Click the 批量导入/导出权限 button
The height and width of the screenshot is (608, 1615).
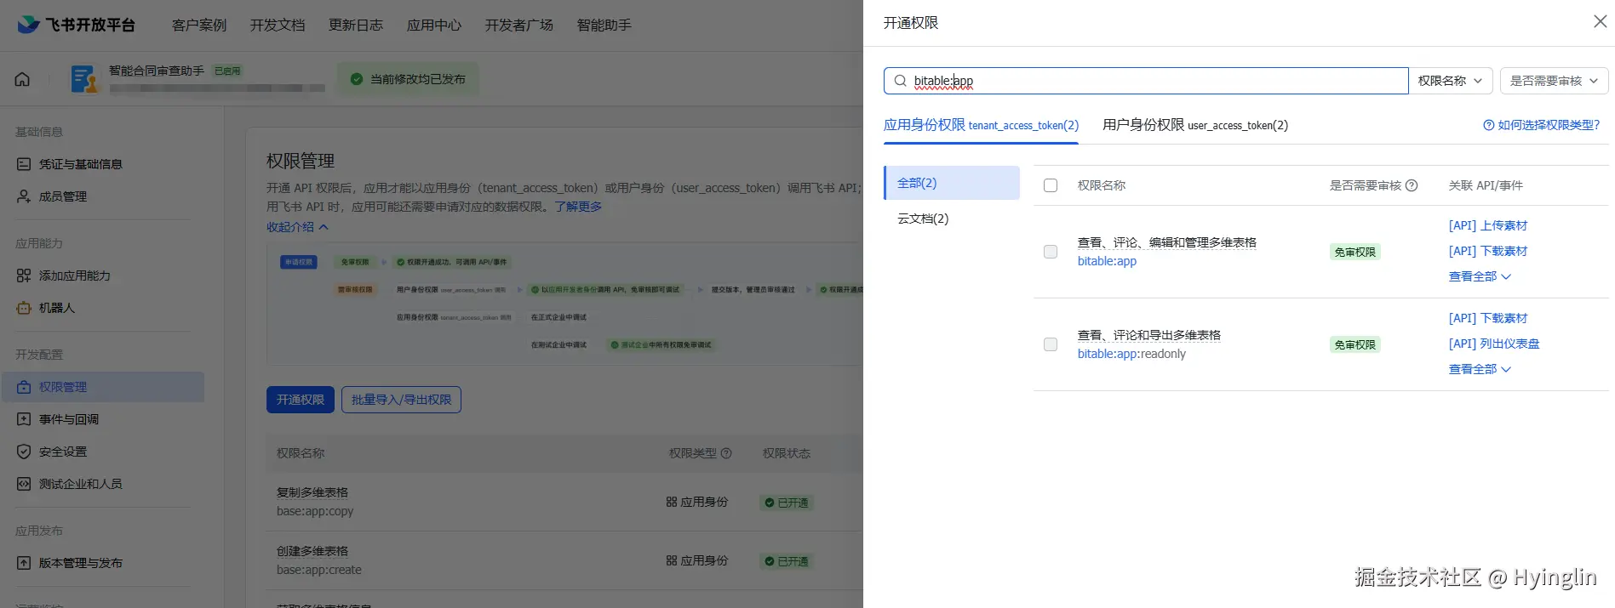pyautogui.click(x=401, y=400)
